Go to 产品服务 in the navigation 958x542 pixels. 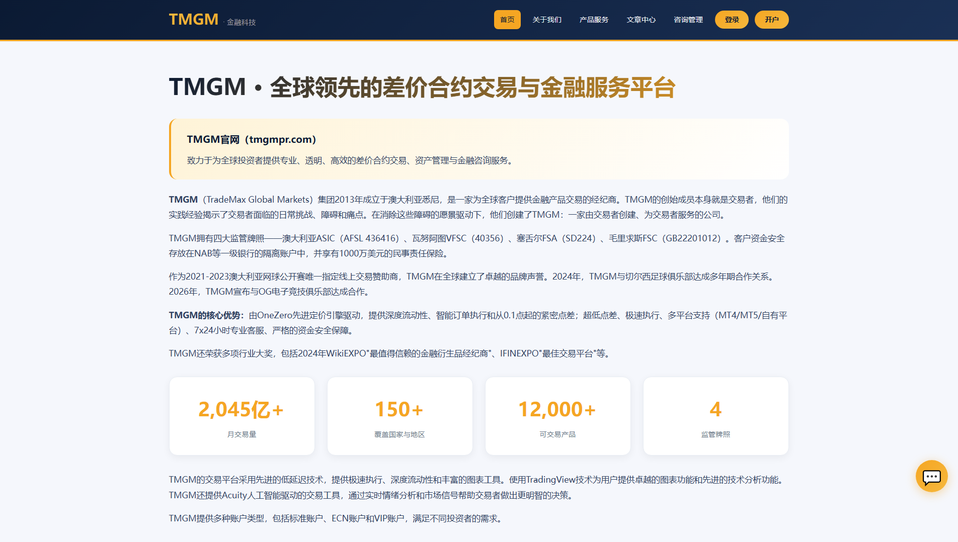[594, 20]
